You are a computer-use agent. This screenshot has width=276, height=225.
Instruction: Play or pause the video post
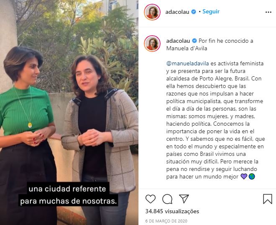tap(69, 112)
